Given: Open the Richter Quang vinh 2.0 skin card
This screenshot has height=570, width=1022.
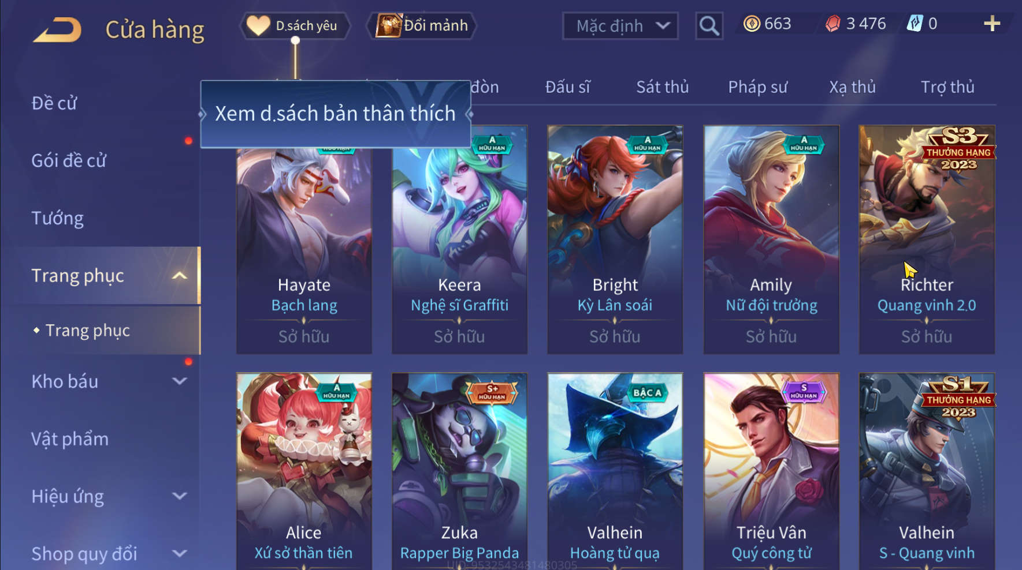Looking at the screenshot, I should [927, 239].
